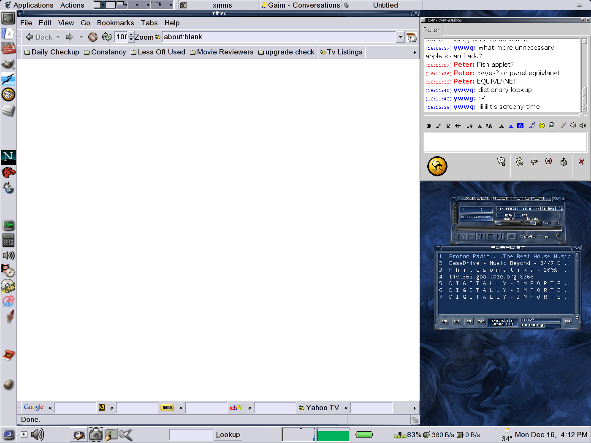Image resolution: width=591 pixels, height=443 pixels.
Task: Expand the Forward history dropdown arrow
Action: pos(81,37)
